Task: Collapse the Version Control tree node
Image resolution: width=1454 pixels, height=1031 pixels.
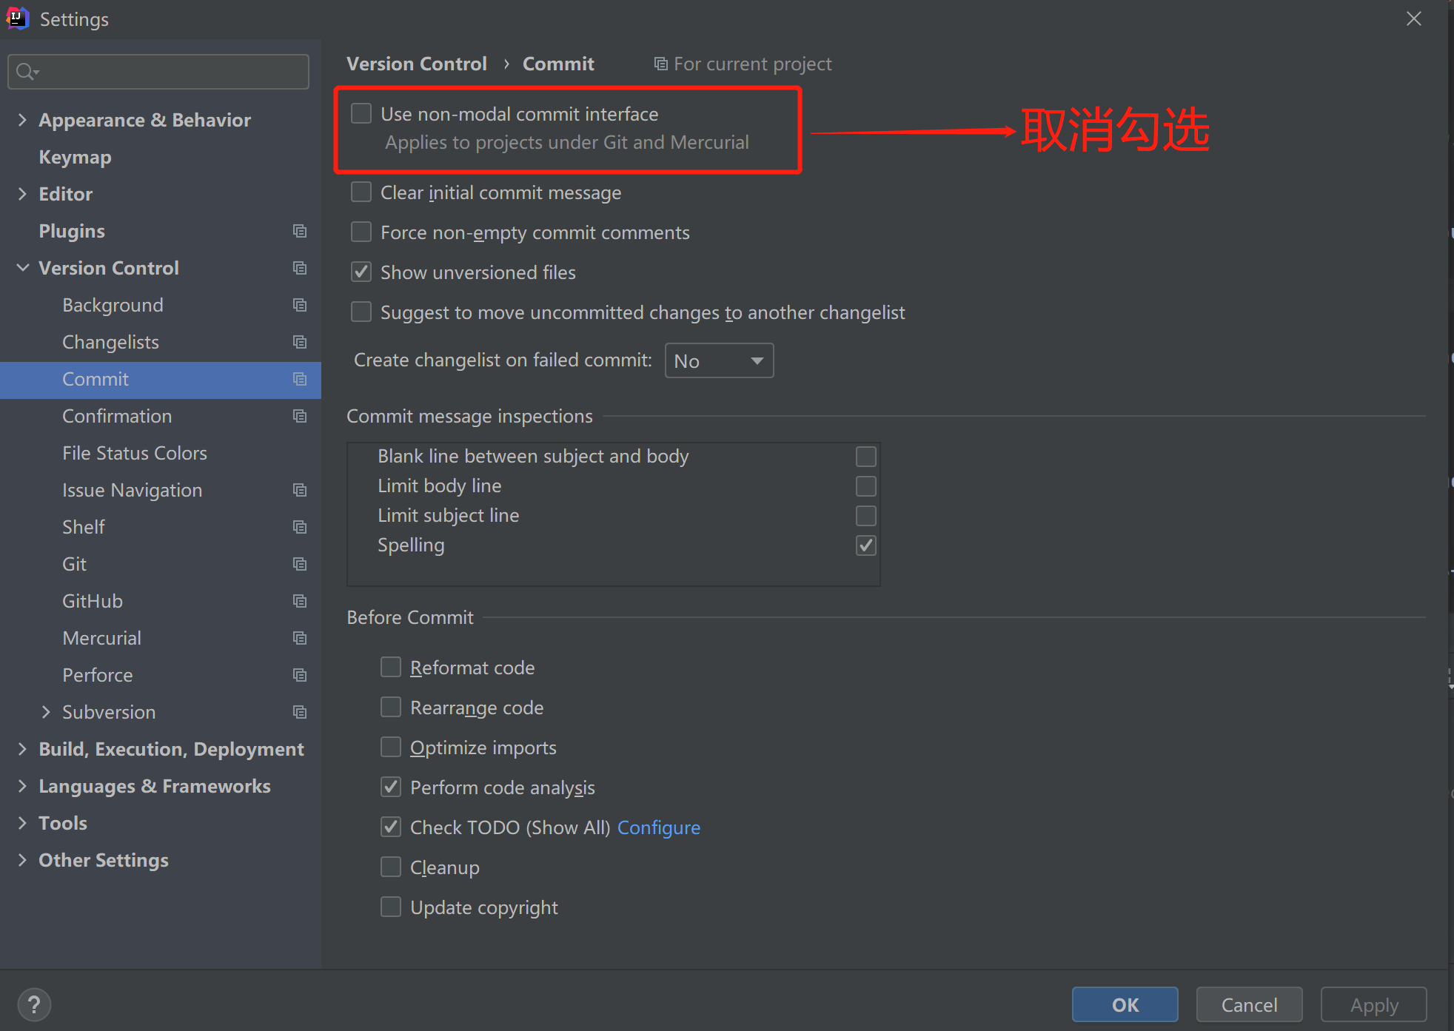Action: [x=22, y=268]
